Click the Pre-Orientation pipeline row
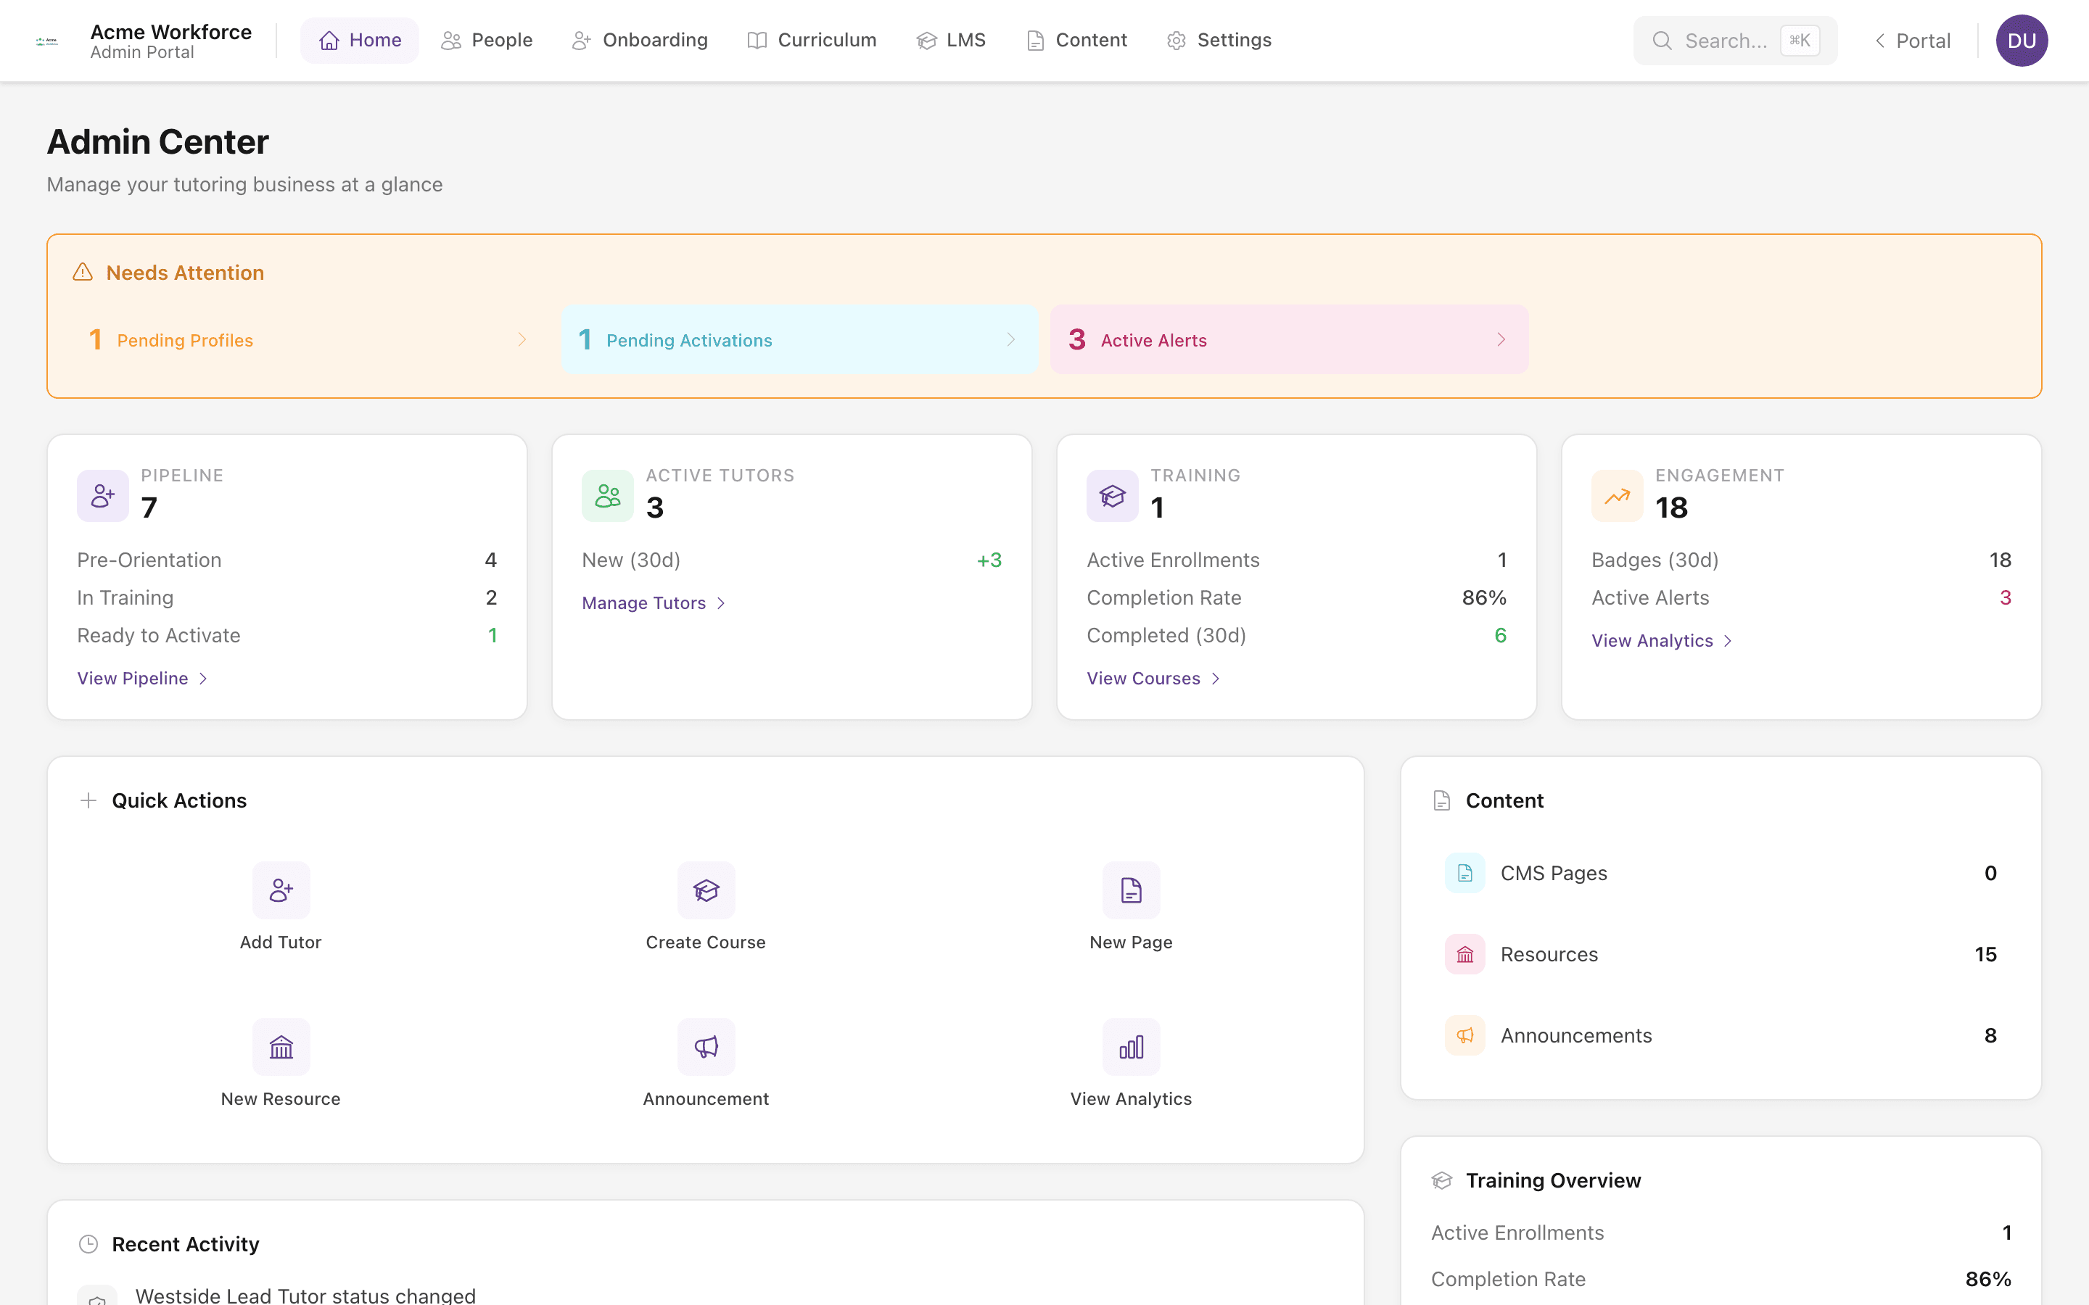 point(287,560)
